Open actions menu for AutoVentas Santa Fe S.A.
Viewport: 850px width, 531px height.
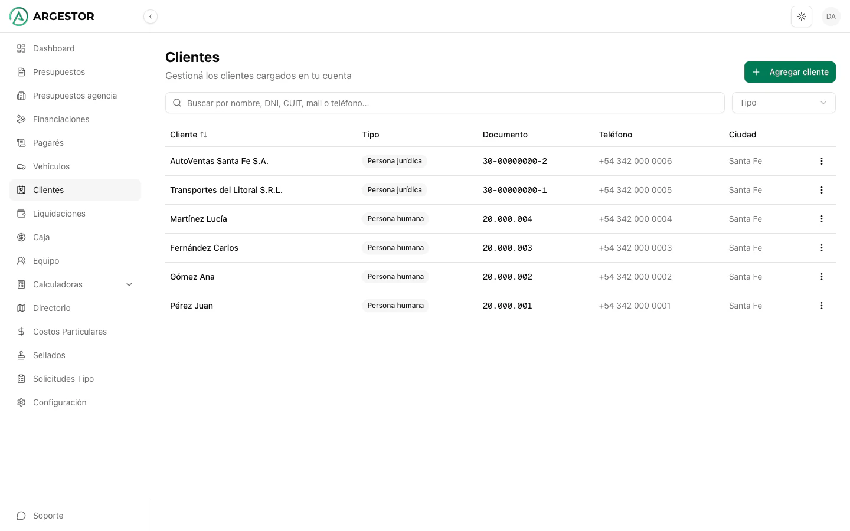click(x=822, y=161)
